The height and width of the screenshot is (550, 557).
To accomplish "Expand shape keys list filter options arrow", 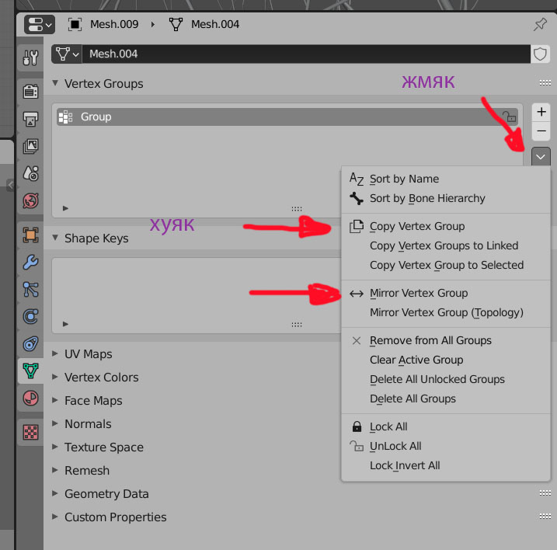I will click(x=65, y=324).
